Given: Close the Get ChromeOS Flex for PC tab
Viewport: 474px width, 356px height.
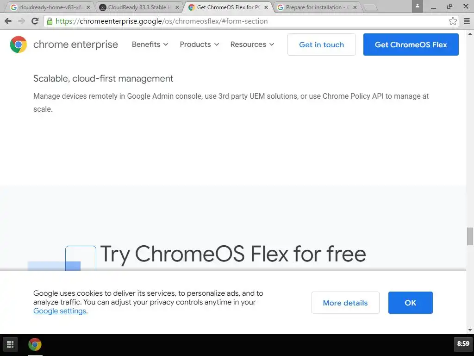Looking at the screenshot, I should 266,7.
